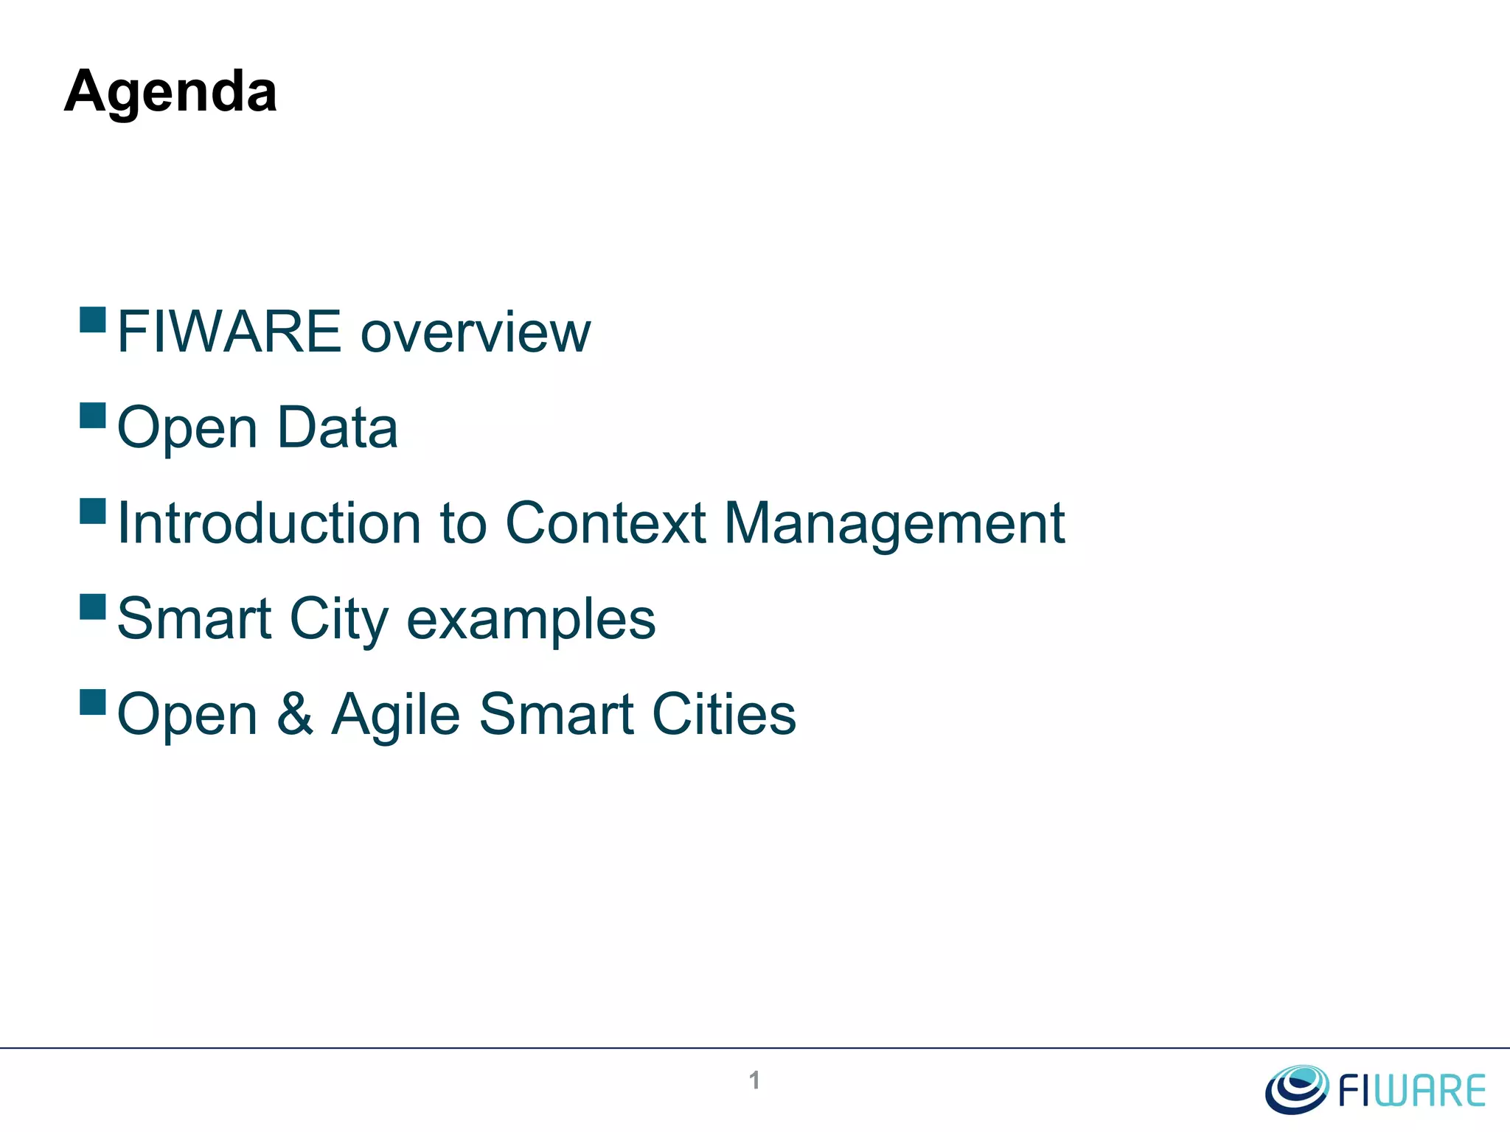Select the word Open in Open Data
1510x1132 pixels.
[x=187, y=428]
